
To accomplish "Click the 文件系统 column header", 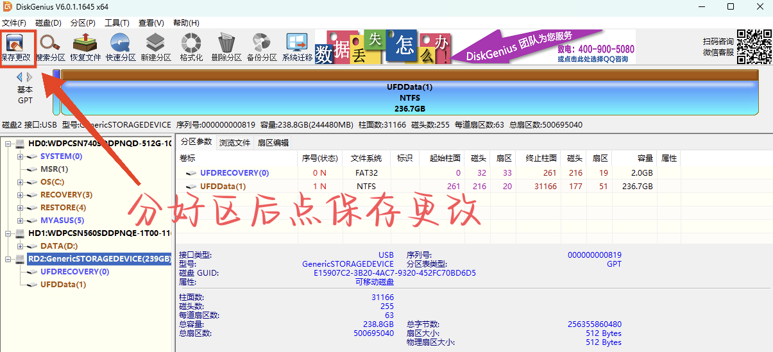I will click(x=366, y=158).
